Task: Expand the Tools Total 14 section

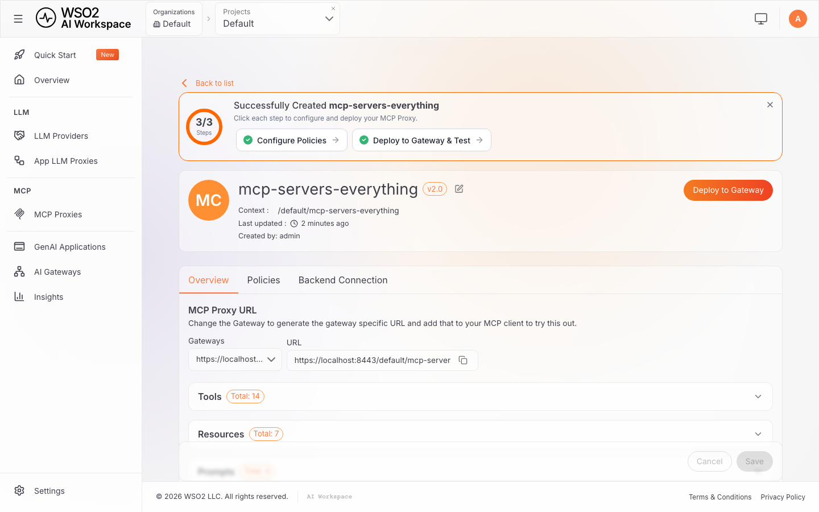Action: coord(481,397)
